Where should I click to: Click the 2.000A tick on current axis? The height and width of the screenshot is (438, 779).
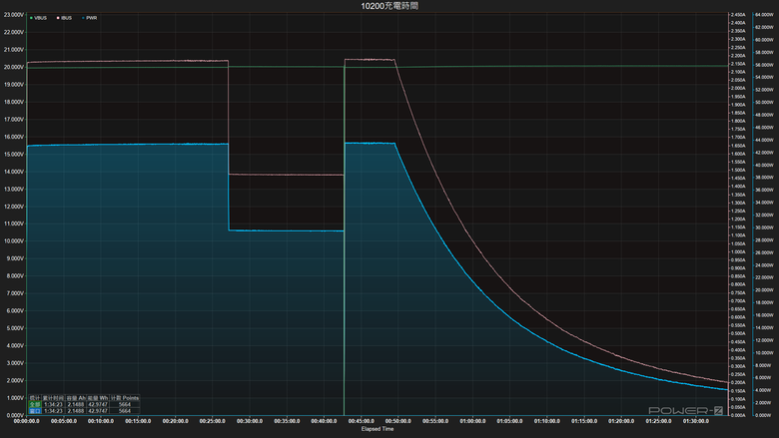click(738, 88)
